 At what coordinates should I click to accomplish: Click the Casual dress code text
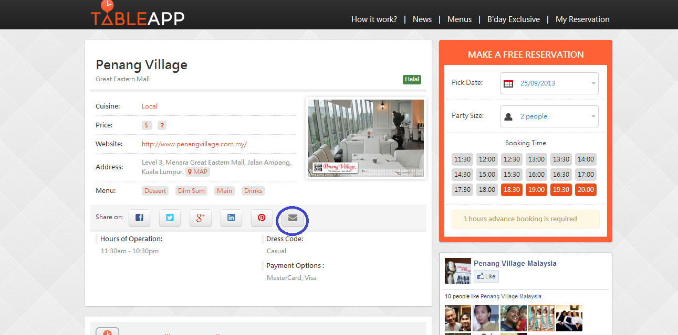coord(276,251)
